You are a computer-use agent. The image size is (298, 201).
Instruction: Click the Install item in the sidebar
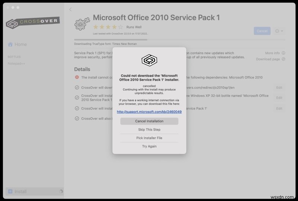click(34, 191)
